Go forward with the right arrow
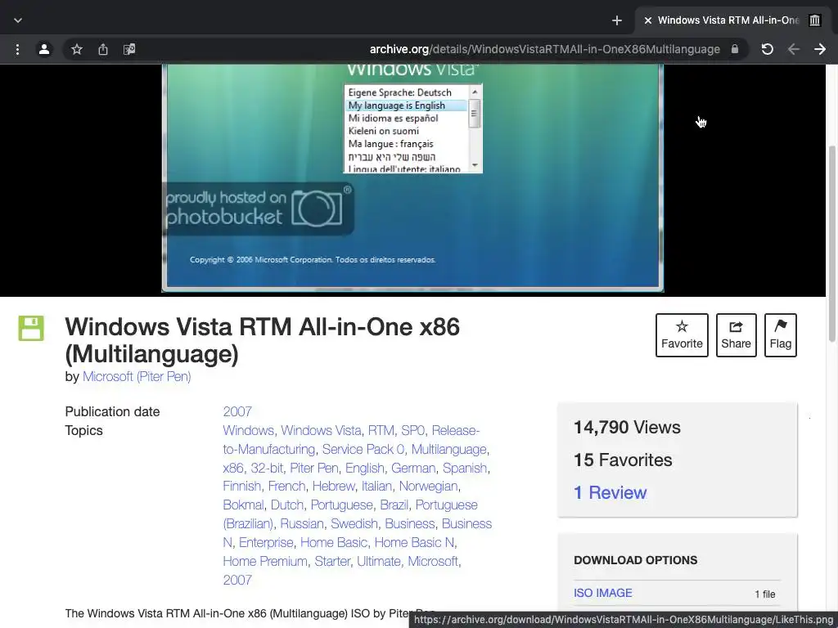Screen dimensions: 838x628 pyautogui.click(x=820, y=50)
